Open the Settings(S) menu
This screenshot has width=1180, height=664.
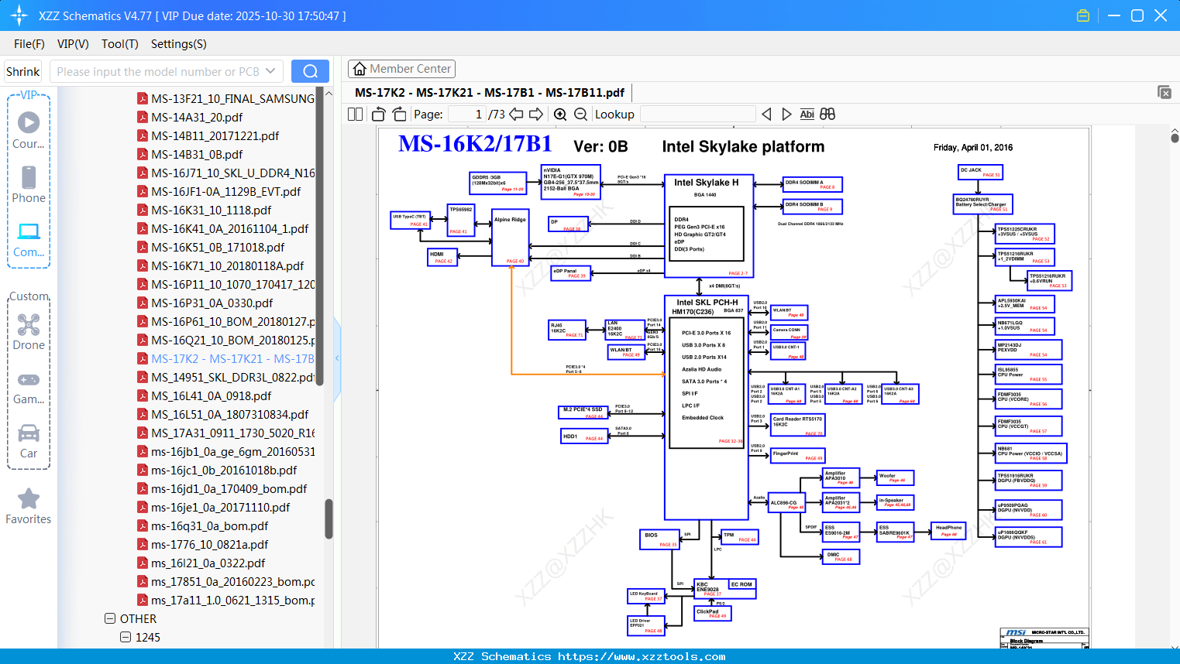click(179, 44)
